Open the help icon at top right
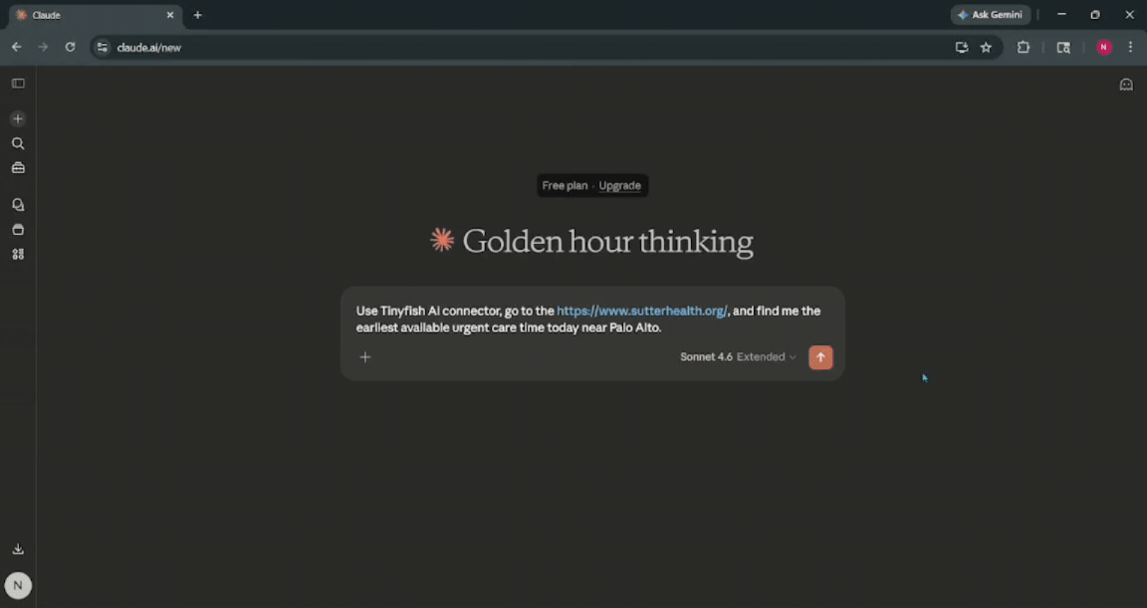 [x=1125, y=85]
